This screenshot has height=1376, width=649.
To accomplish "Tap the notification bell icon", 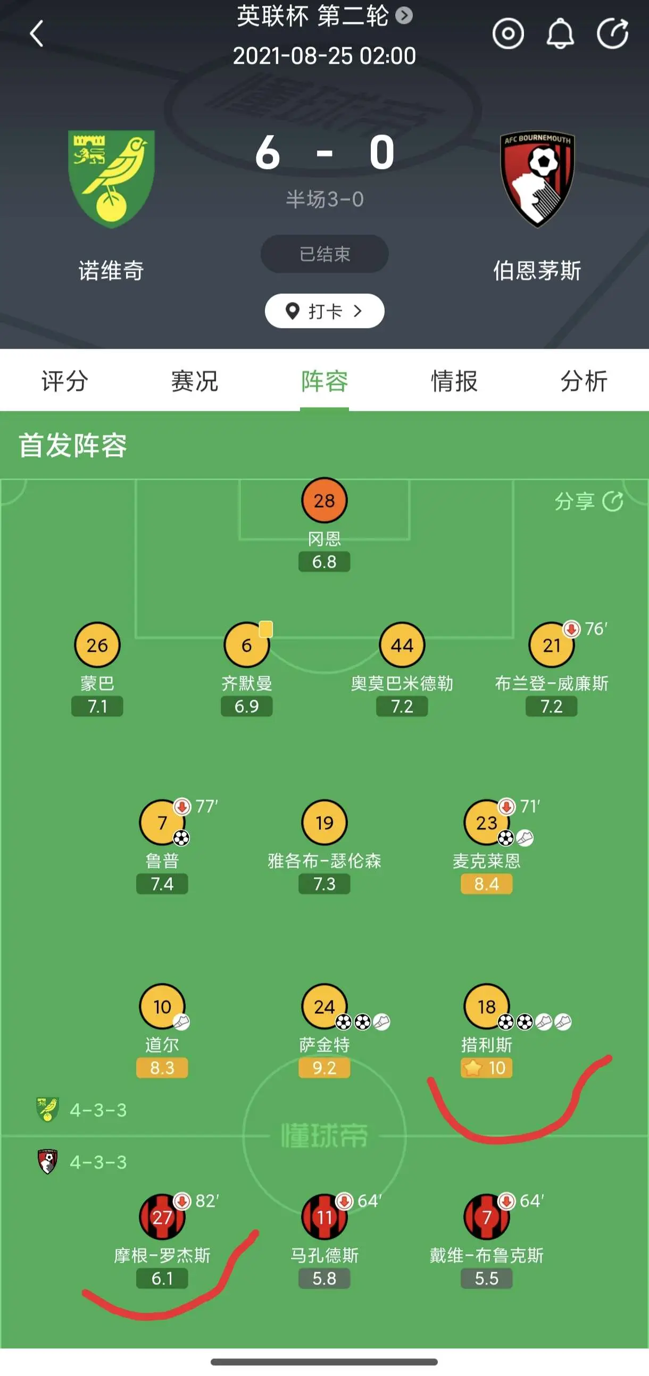I will point(560,33).
